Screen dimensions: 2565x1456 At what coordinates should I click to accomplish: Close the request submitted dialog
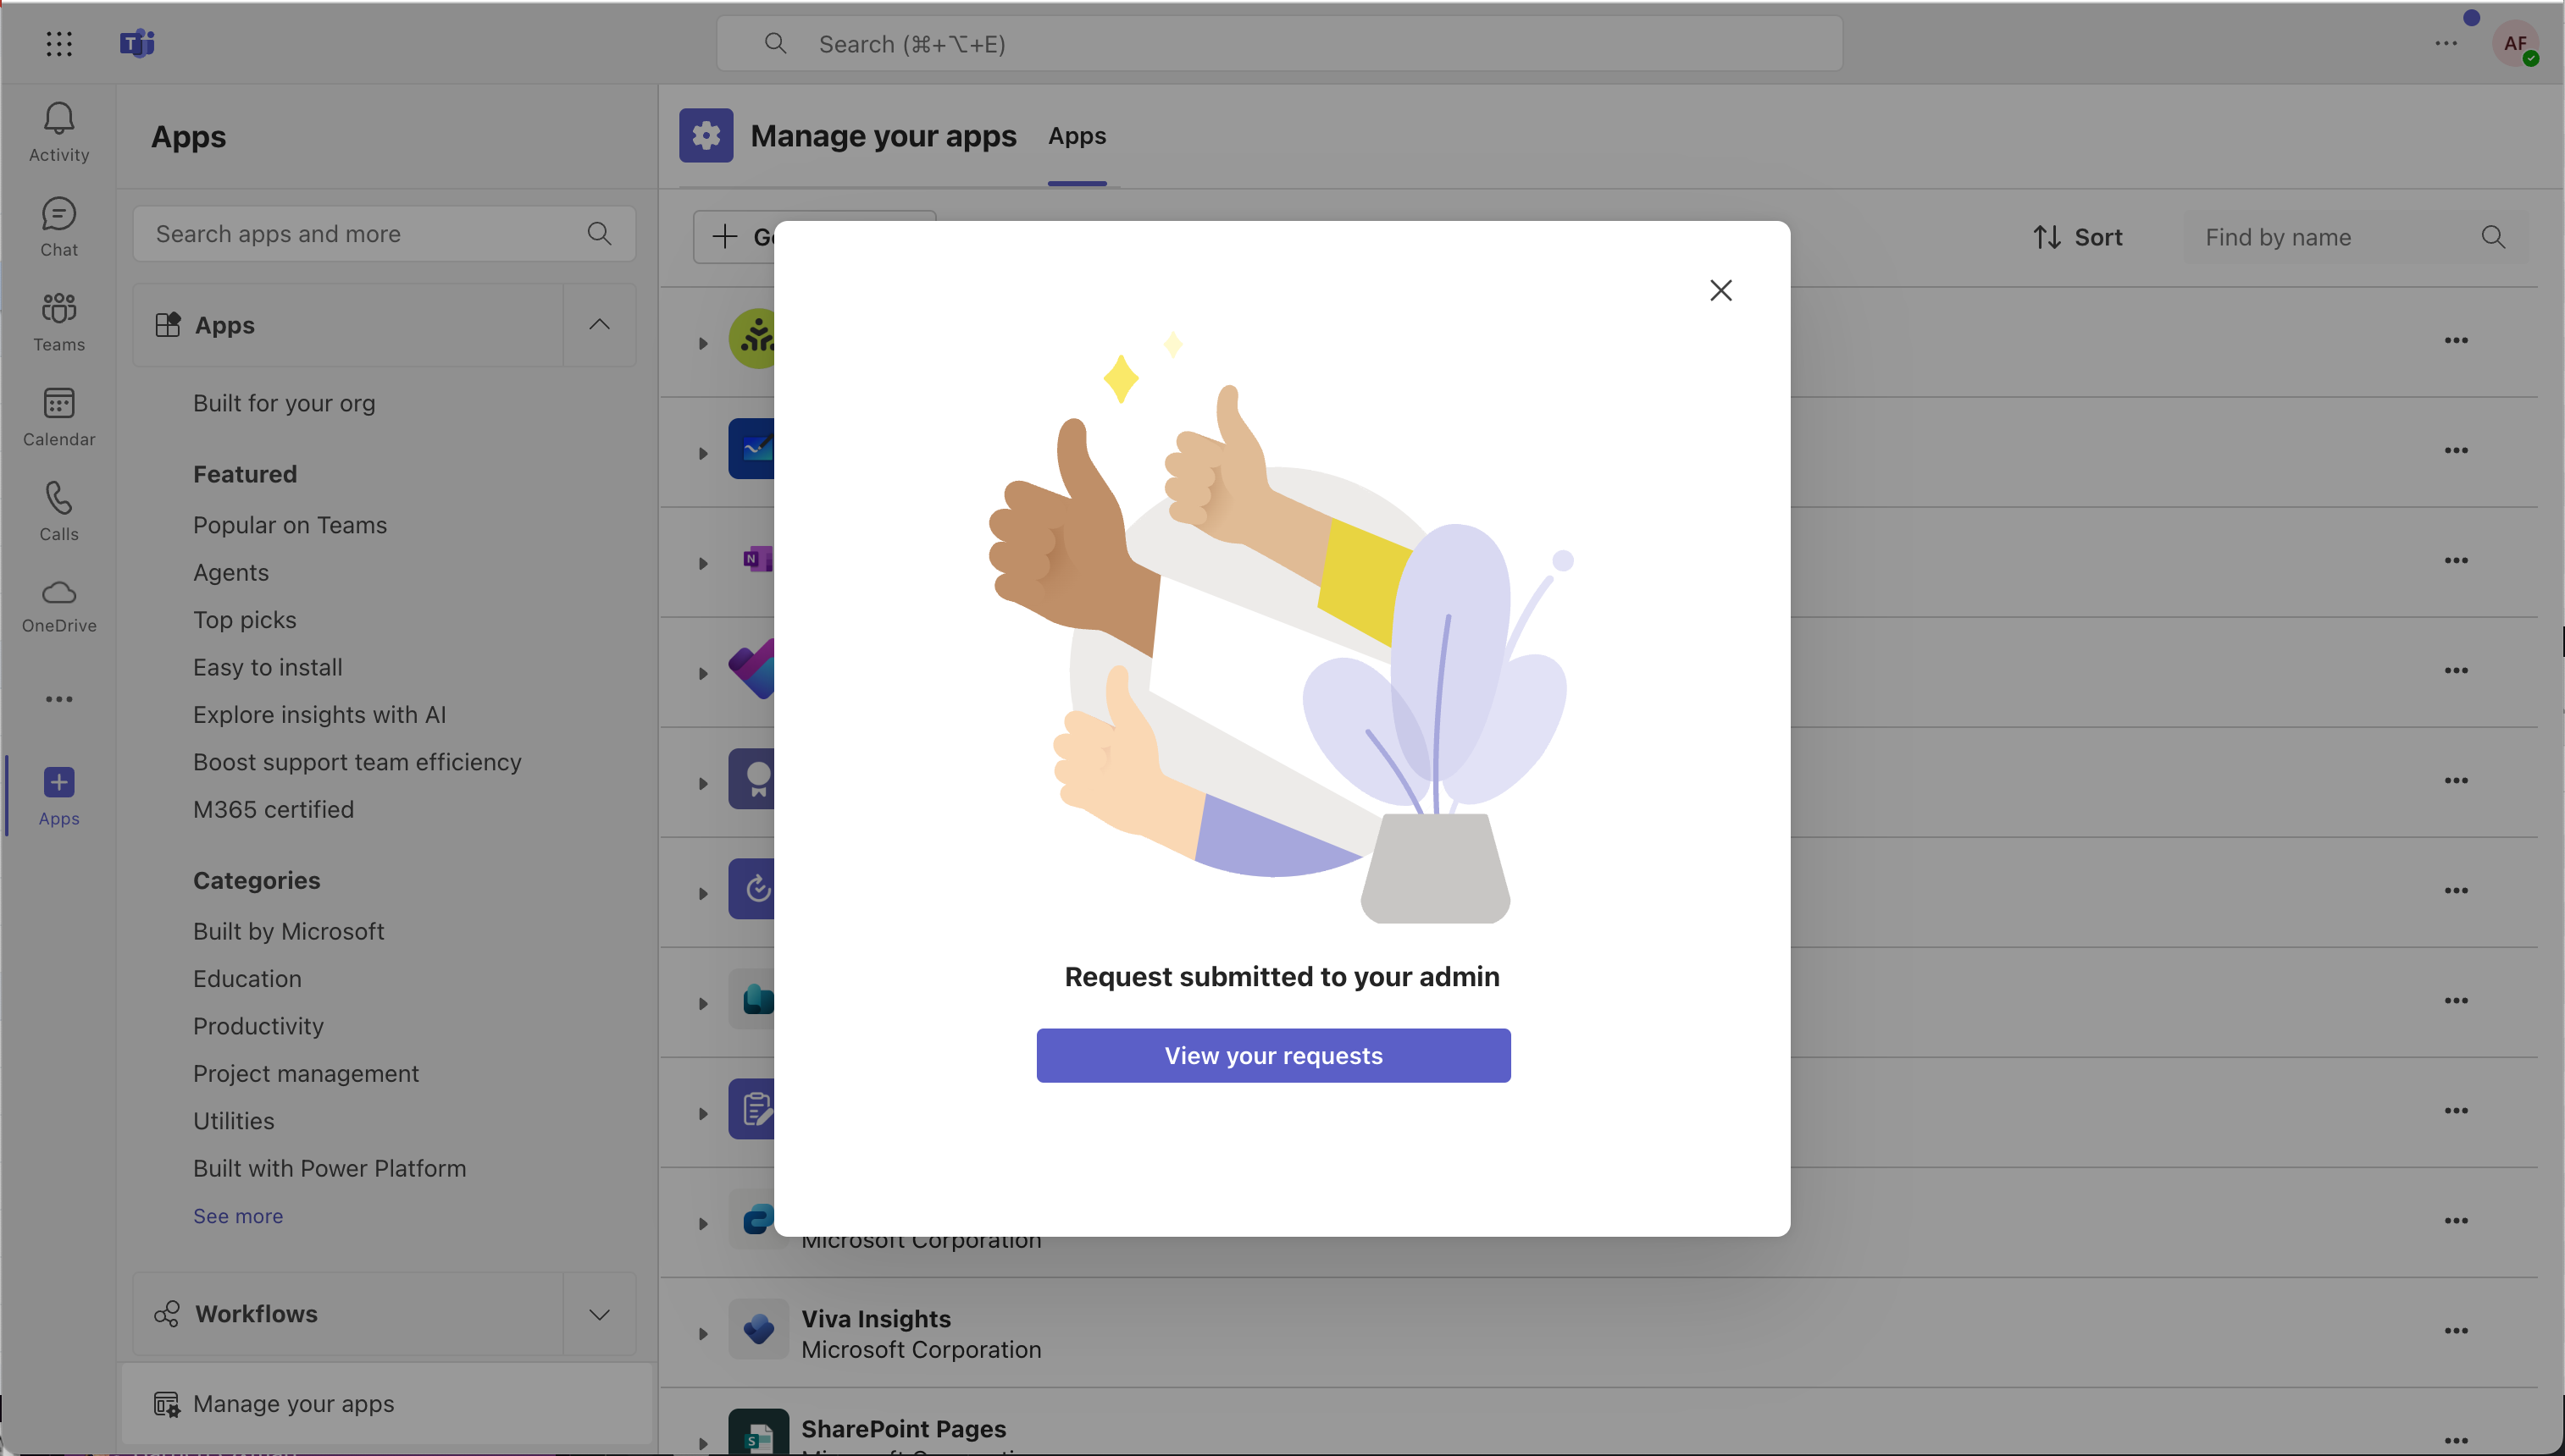tap(1720, 290)
